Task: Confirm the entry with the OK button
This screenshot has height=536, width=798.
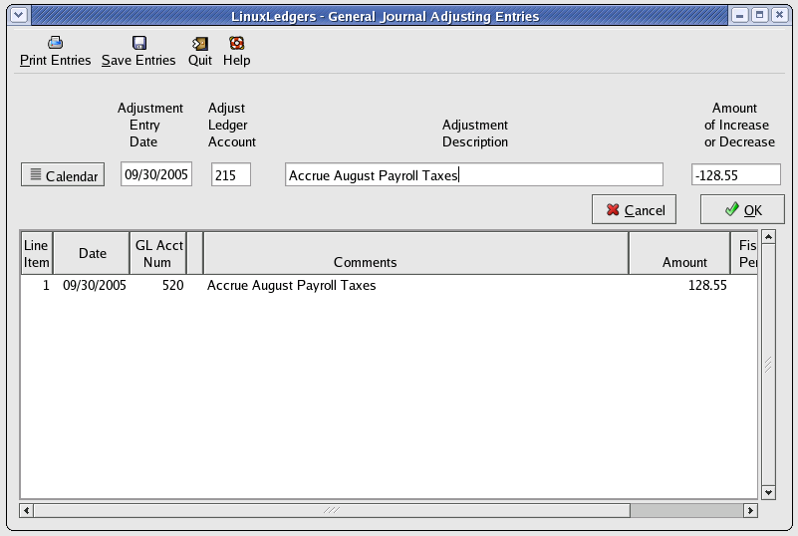Action: pos(742,210)
